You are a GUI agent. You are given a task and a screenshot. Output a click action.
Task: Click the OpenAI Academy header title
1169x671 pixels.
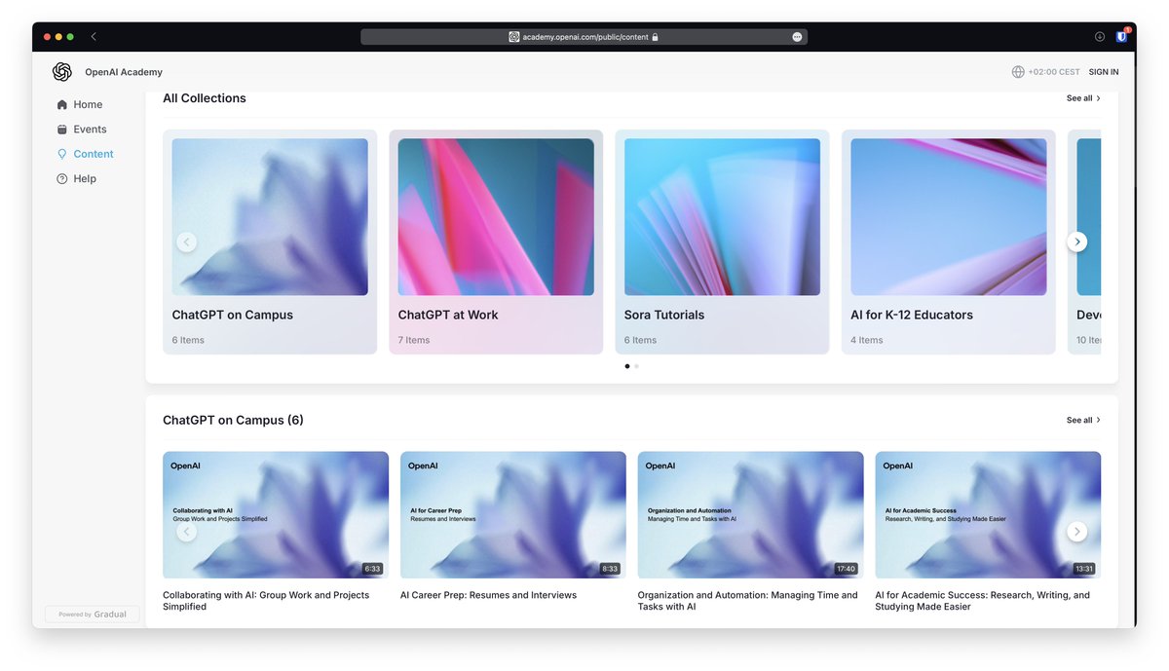coord(124,72)
